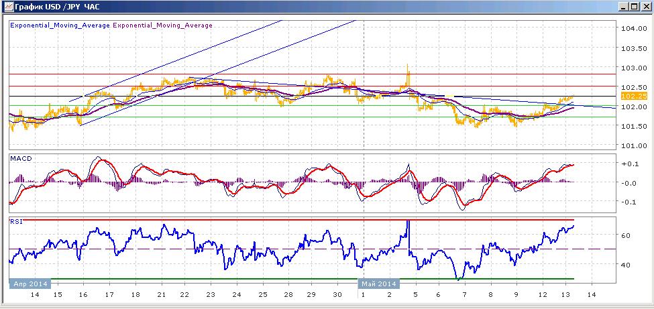Click date label 29 on time axis
This screenshot has height=309, width=654.
[x=311, y=295]
